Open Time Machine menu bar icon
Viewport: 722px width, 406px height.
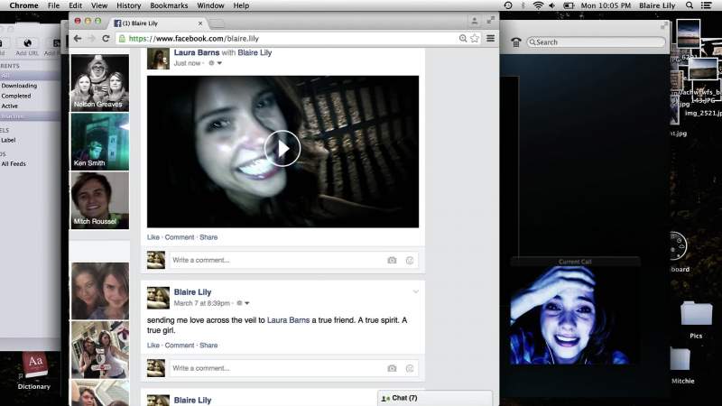(x=508, y=5)
